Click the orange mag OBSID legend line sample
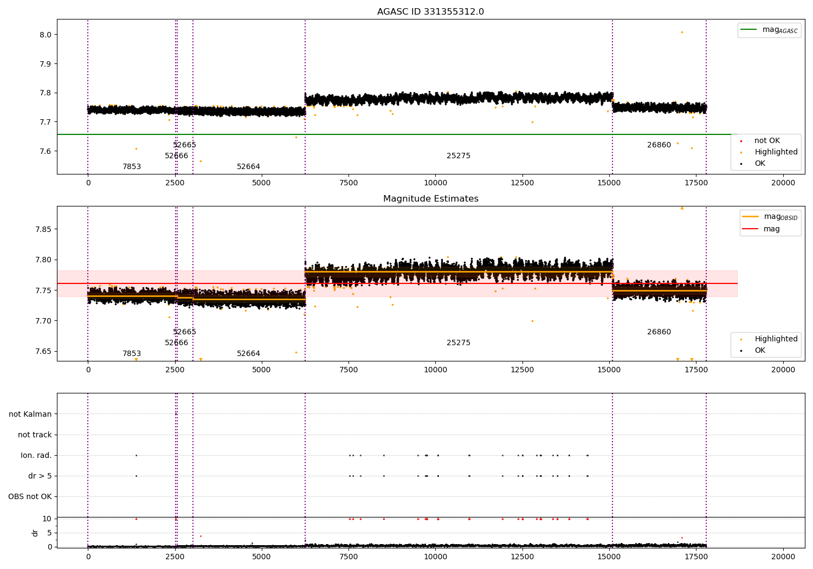 click(750, 217)
